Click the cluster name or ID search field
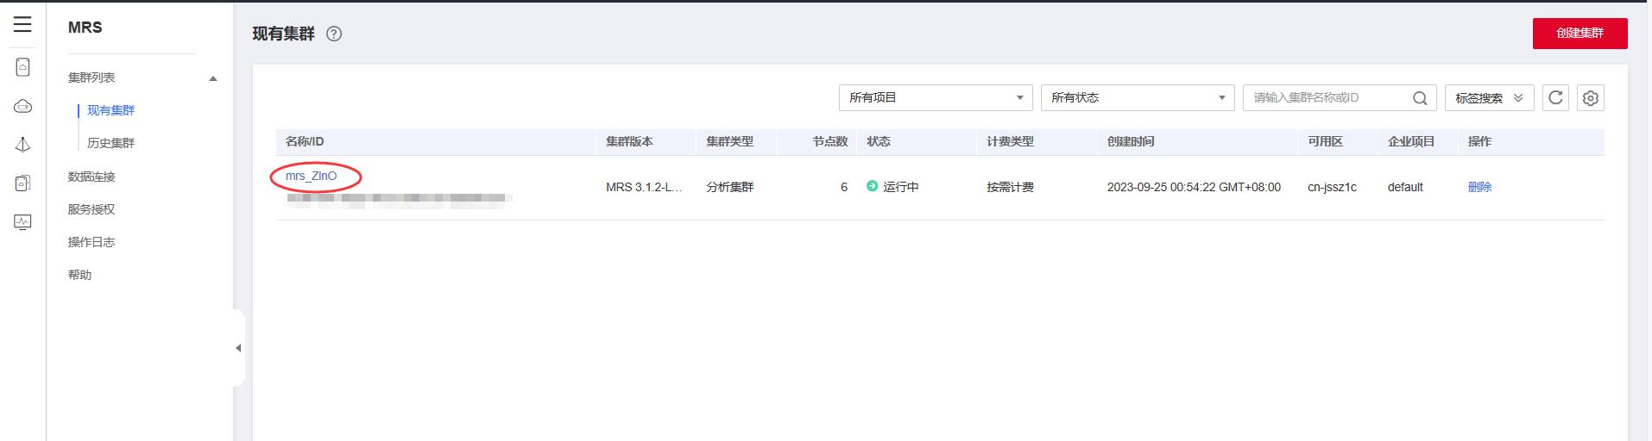The image size is (1652, 441). pos(1325,98)
